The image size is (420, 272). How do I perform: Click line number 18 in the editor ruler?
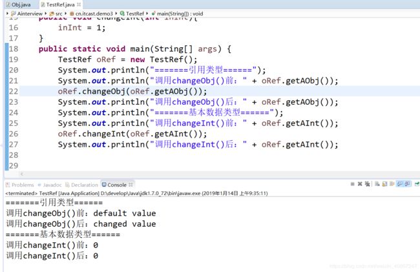pyautogui.click(x=14, y=49)
